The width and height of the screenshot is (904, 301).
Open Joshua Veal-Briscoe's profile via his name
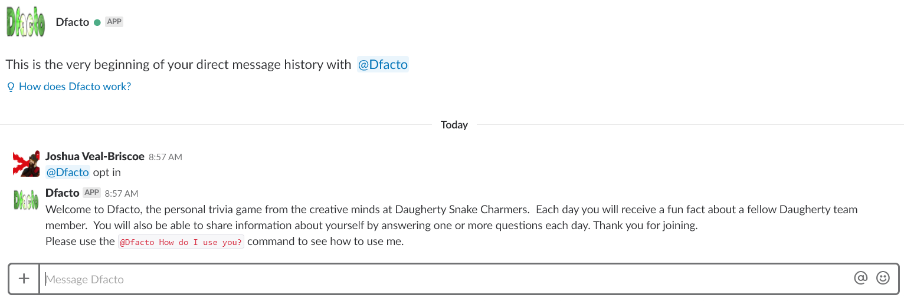95,157
